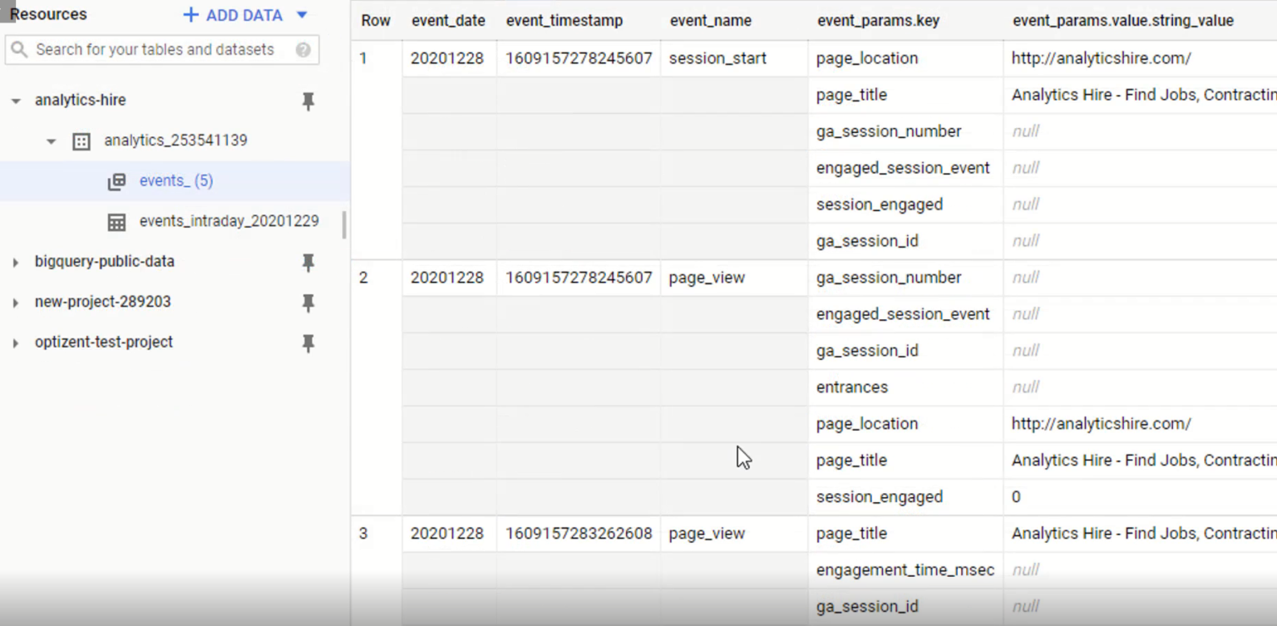Open the http://analyticshire.com/ page_location value
Viewport: 1277px width, 626px height.
point(1102,58)
